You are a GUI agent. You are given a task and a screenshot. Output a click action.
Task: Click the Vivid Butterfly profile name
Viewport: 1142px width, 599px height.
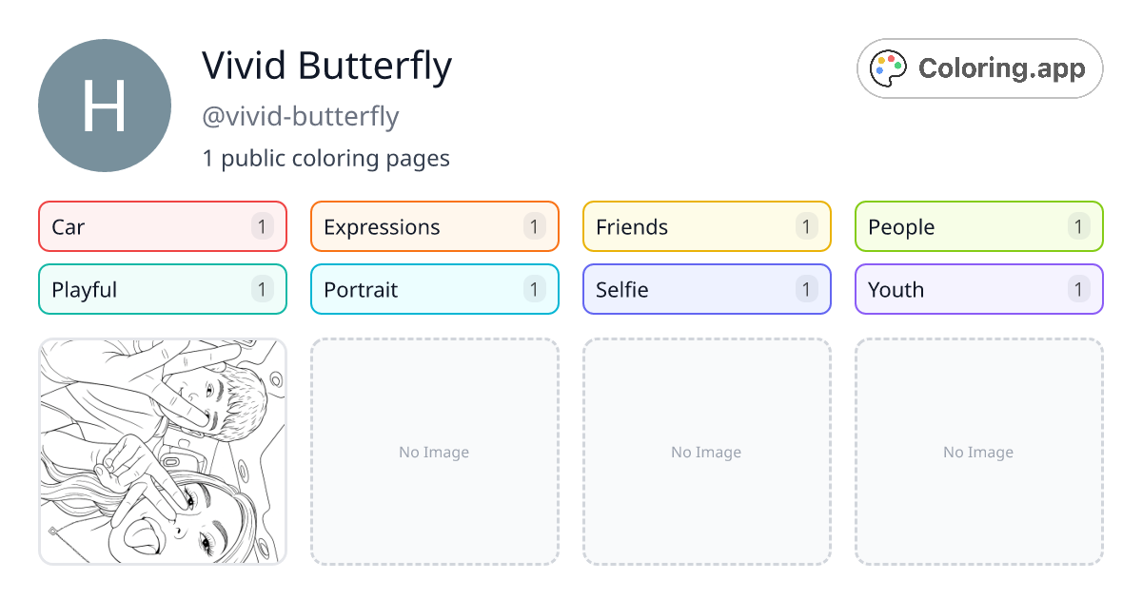[326, 66]
